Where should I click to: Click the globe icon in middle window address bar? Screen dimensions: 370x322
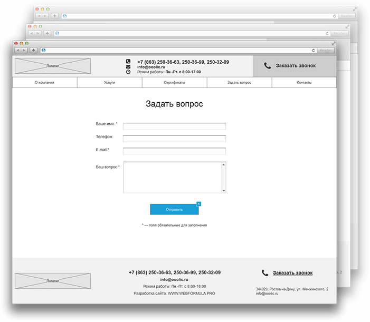tap(57, 33)
